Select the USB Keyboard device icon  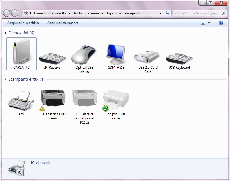[179, 59]
